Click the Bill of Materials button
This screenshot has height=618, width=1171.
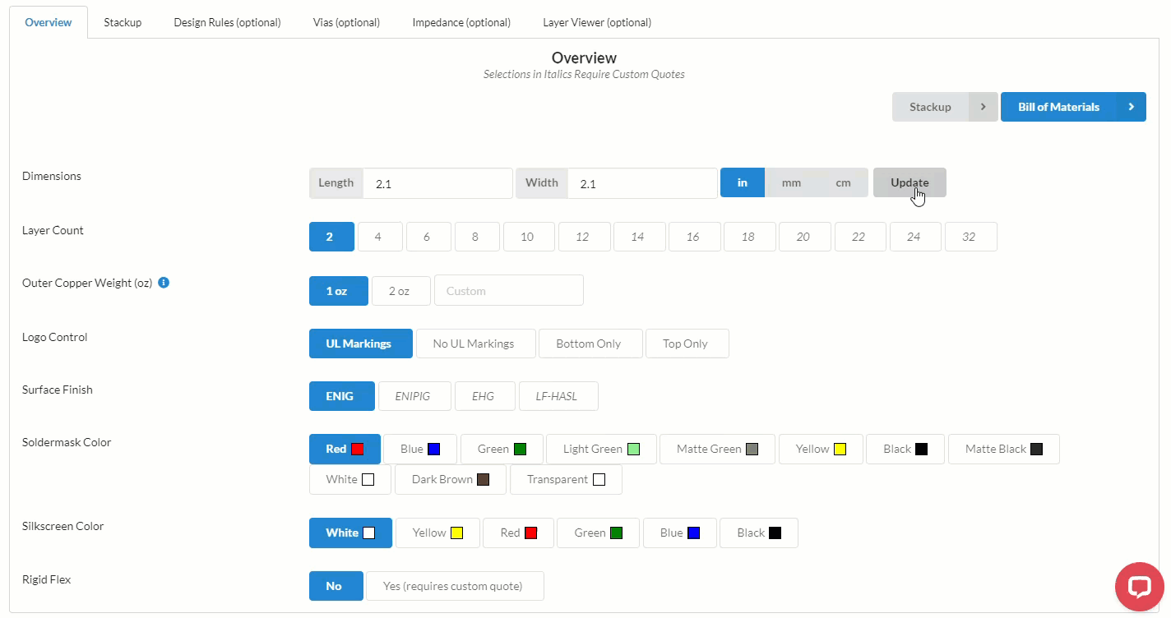pos(1058,106)
